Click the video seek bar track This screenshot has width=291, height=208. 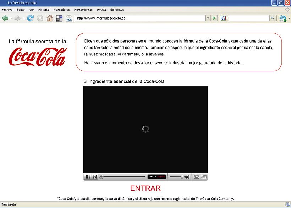tap(124, 177)
